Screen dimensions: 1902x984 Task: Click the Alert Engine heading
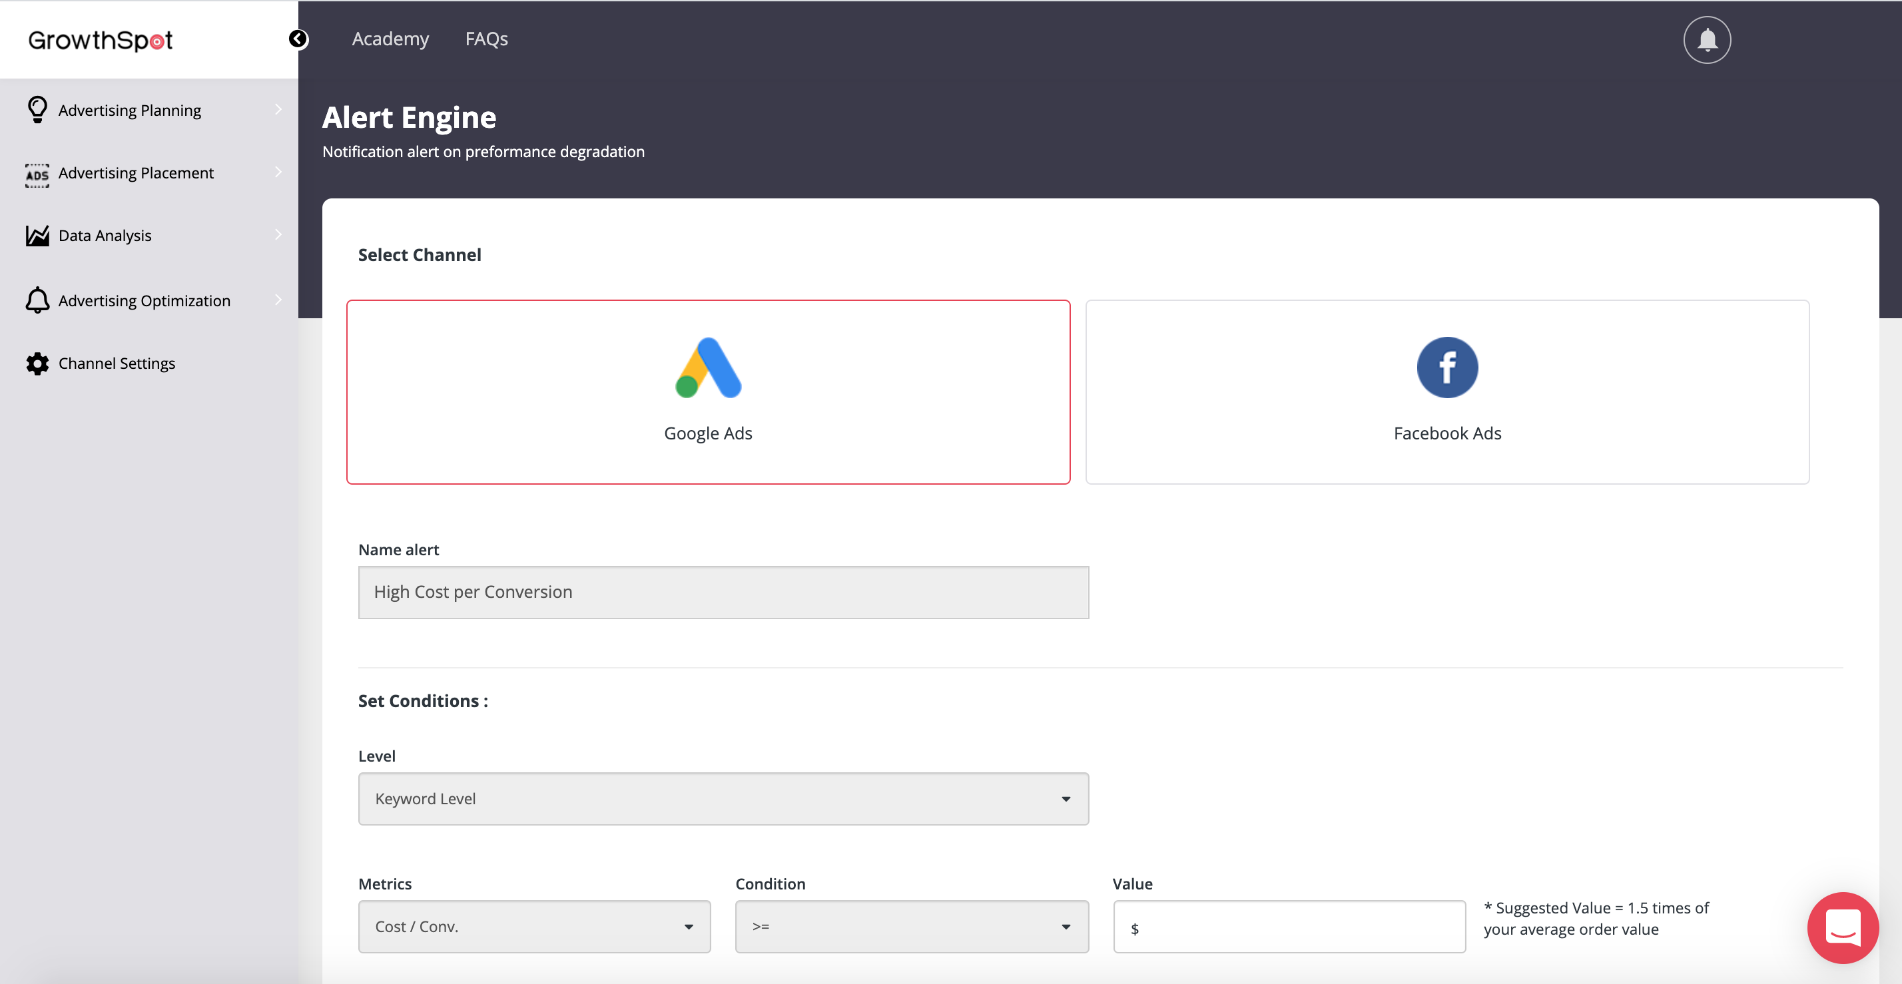[x=409, y=117]
